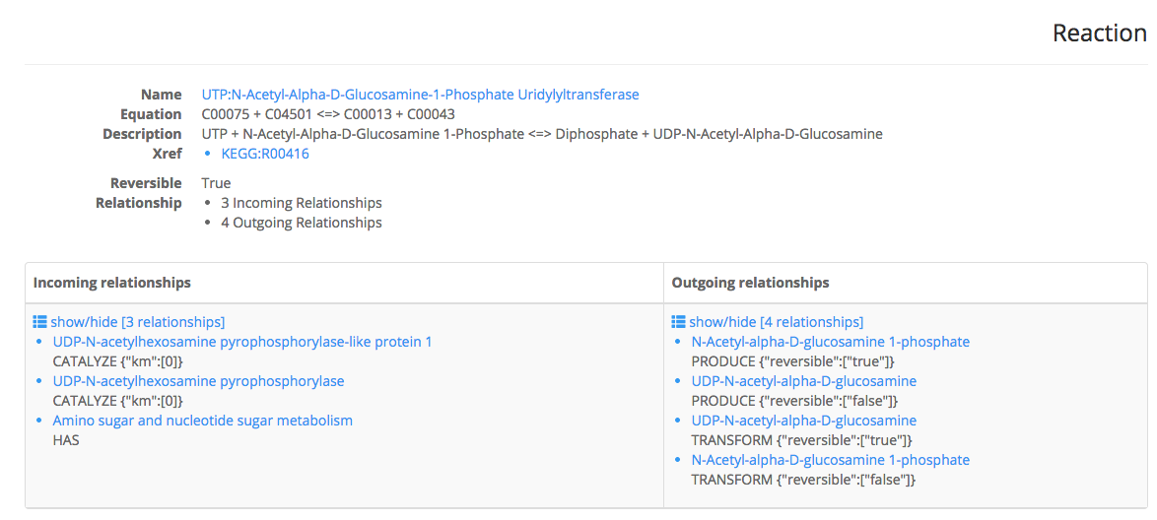Click the list icon beside show/hide [4 relationships]
Screen dimensions: 1157x520
tap(678, 322)
